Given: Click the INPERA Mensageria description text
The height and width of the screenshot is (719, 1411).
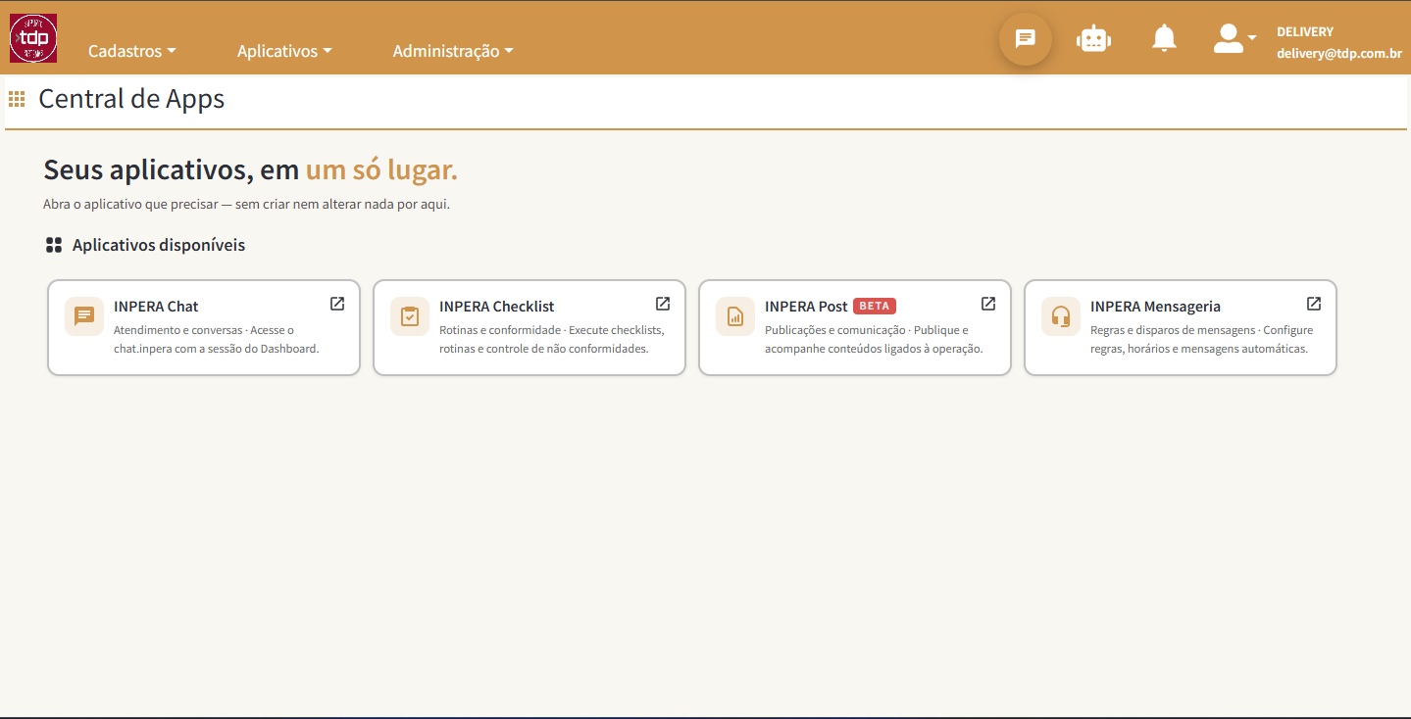Looking at the screenshot, I should pyautogui.click(x=1201, y=339).
